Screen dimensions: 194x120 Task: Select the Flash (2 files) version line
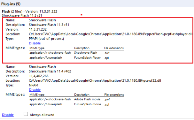[x=29, y=12]
